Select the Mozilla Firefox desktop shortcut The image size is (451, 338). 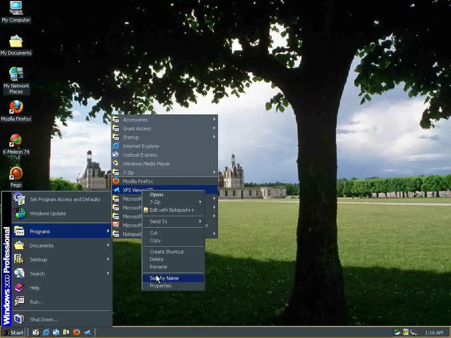(x=16, y=111)
